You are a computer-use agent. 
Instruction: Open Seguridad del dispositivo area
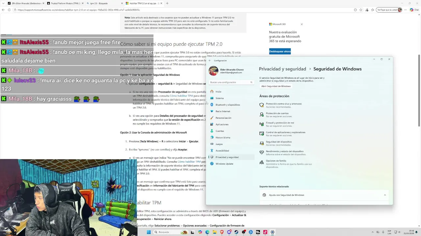[x=275, y=143]
